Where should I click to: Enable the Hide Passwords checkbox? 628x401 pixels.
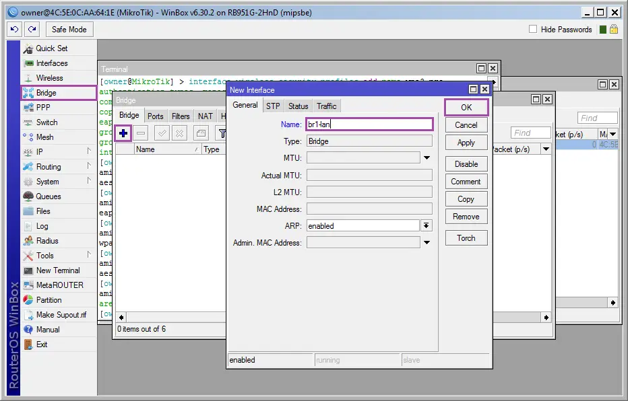(x=533, y=29)
